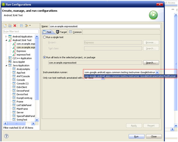This screenshot has width=178, height=142.
Task: Click the help question mark icon
Action: click(6, 136)
